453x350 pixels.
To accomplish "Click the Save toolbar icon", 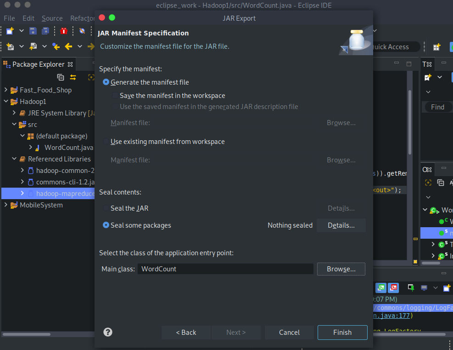I will click(33, 31).
